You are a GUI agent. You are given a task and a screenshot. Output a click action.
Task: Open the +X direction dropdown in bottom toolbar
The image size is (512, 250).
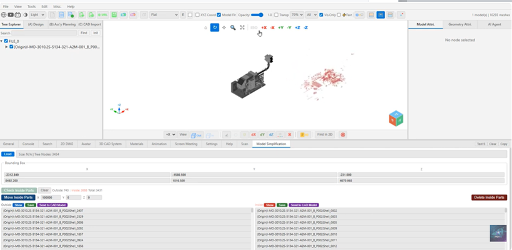[x=170, y=135]
